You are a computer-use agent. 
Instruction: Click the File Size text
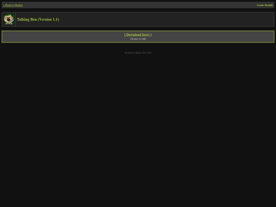[x=138, y=39]
